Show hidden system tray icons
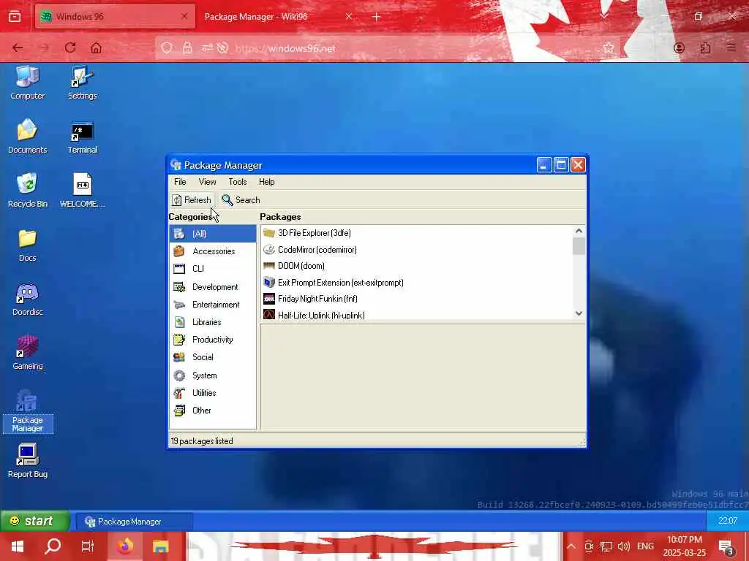749x561 pixels. click(571, 546)
